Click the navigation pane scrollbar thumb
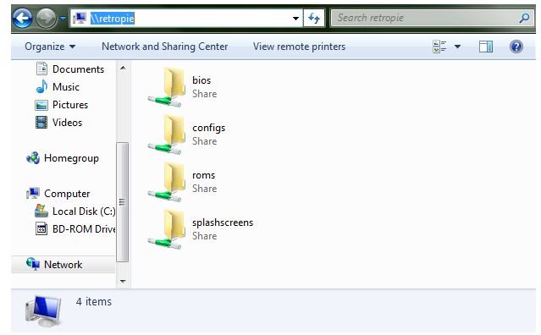This screenshot has height=335, width=541. [123, 202]
